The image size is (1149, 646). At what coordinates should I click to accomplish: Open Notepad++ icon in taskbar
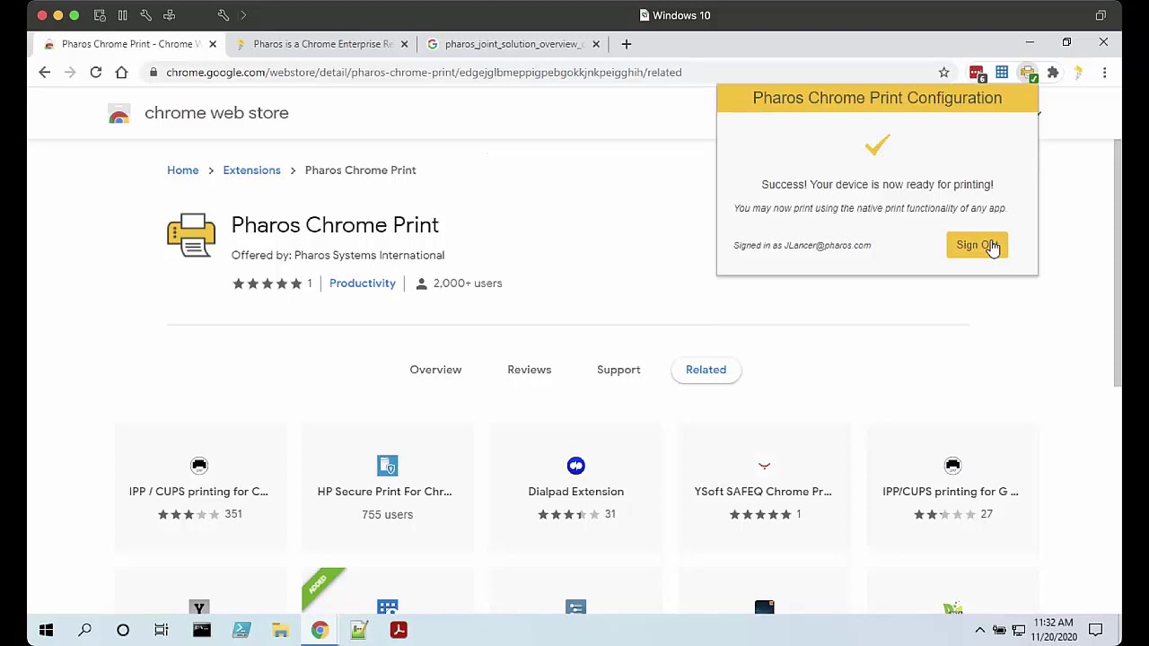[x=359, y=630]
